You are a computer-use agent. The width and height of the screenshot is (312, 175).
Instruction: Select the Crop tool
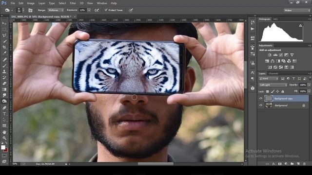tap(4, 47)
